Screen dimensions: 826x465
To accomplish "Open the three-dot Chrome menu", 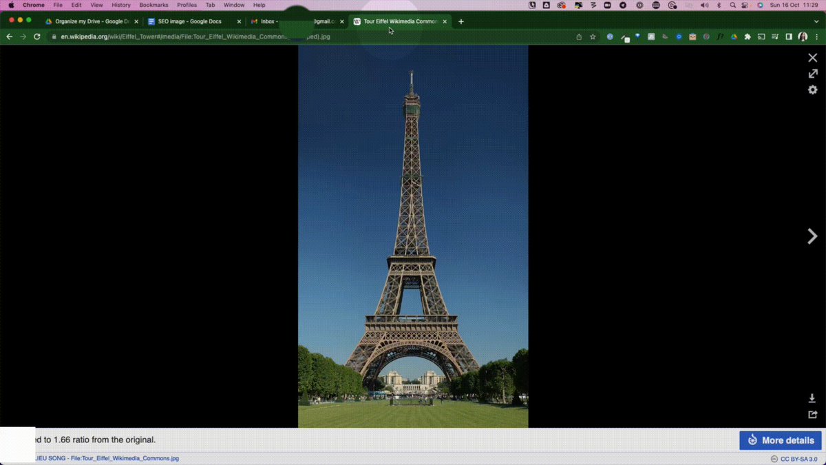I will tap(817, 37).
